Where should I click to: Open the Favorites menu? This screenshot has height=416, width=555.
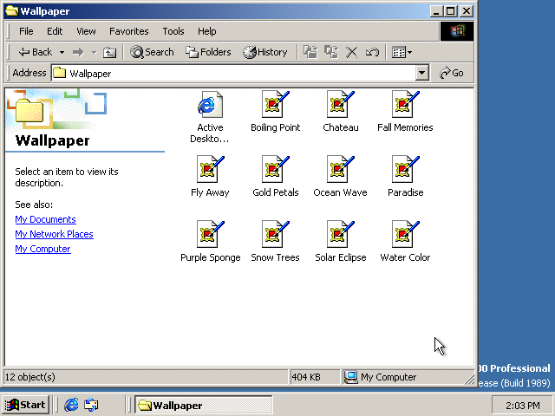(x=129, y=31)
